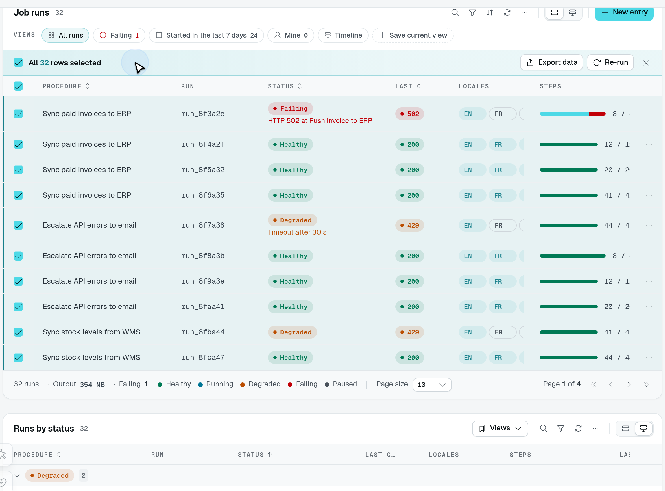Open row menu for run_8f7a38
Screen dimensions: 665x491
pos(649,225)
